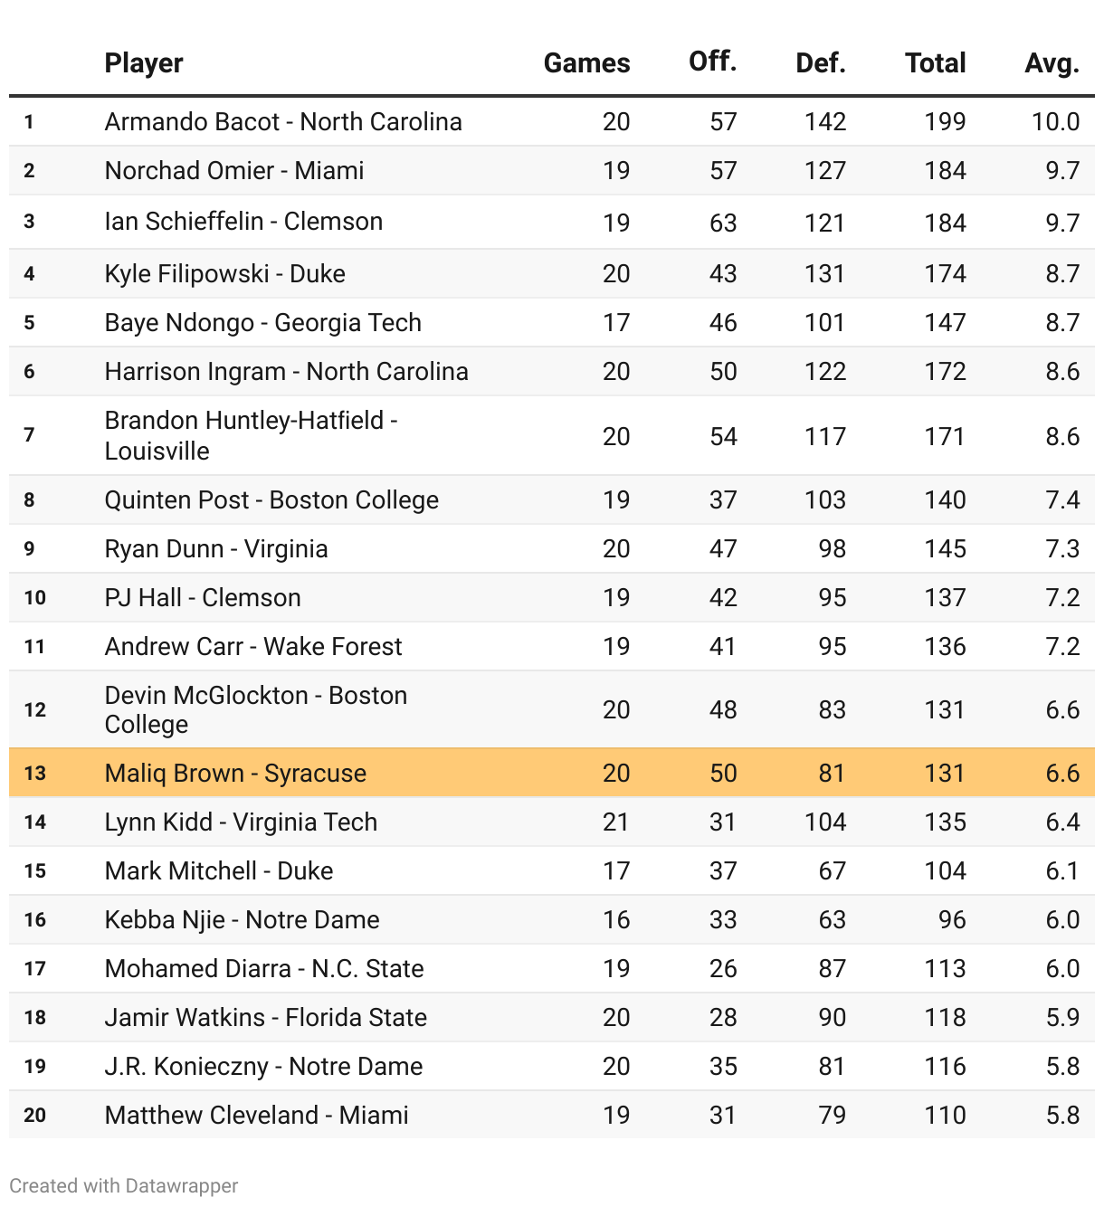Open the Created with Datawrapper link
The width and height of the screenshot is (1104, 1207).
click(x=124, y=1185)
